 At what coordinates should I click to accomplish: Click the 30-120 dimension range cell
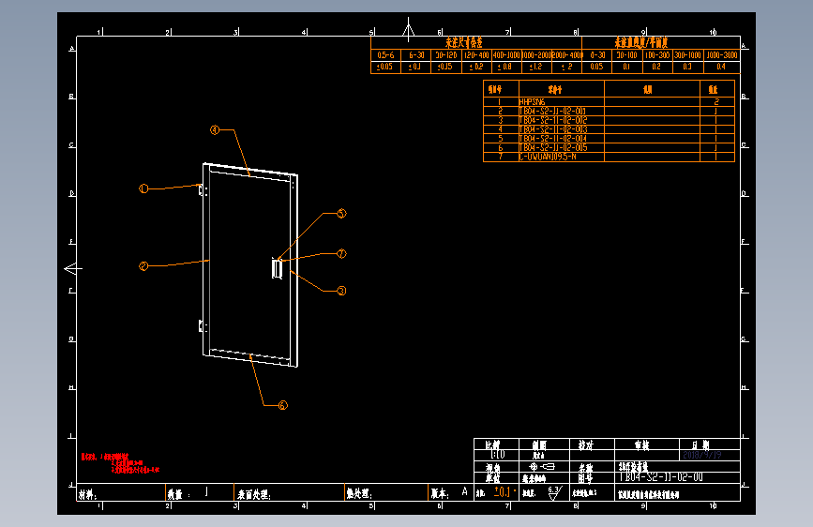(x=446, y=55)
